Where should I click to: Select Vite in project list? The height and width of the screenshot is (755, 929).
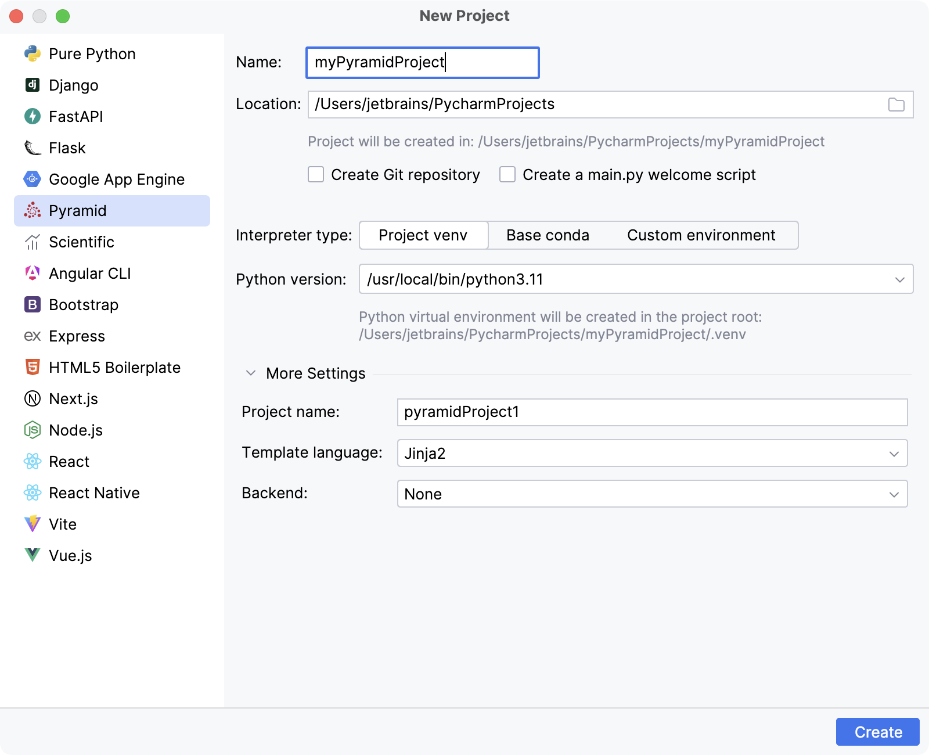(x=112, y=524)
